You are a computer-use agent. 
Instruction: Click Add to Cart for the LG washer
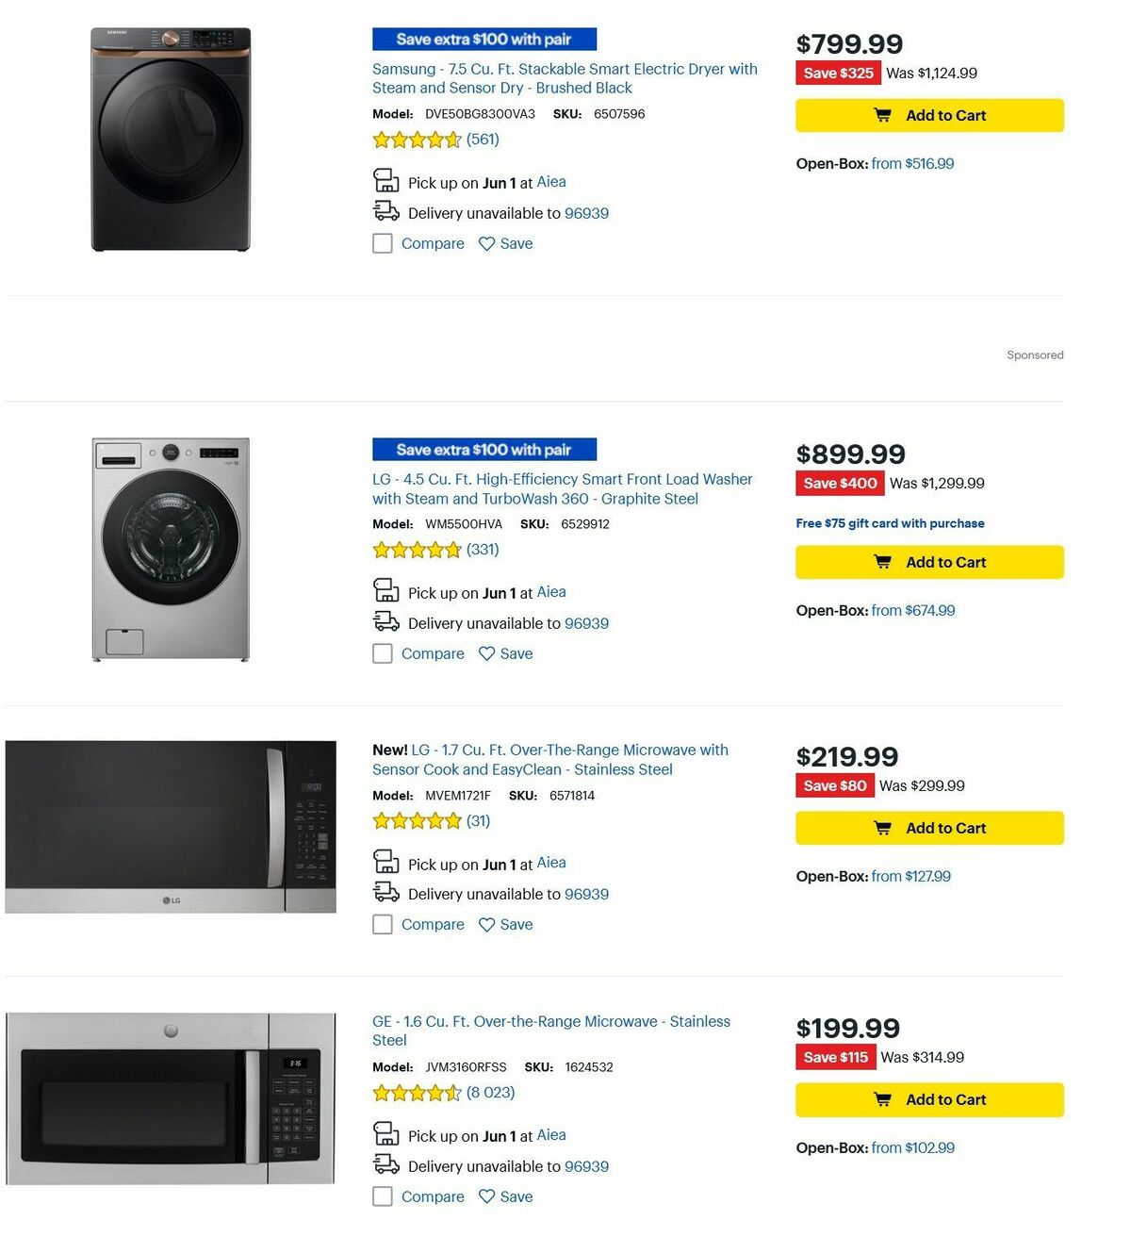point(928,562)
